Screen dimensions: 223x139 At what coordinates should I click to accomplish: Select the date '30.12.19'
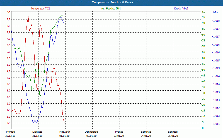(10, 136)
